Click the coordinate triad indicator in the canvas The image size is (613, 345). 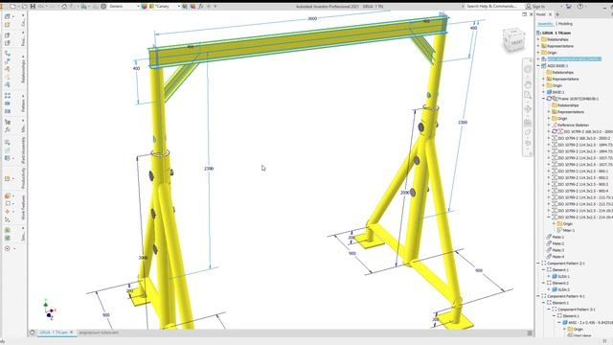click(x=49, y=309)
